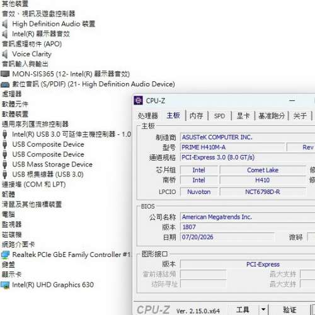Image resolution: width=315 pixels, height=315 pixels.
Task: Select the Intel field in 南桥 row
Action: (x=199, y=180)
